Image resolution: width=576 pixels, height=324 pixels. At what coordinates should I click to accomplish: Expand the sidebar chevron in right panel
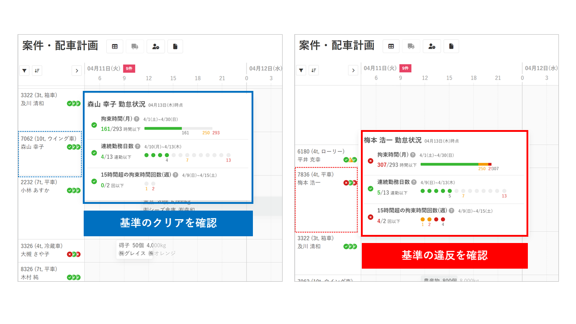point(353,70)
